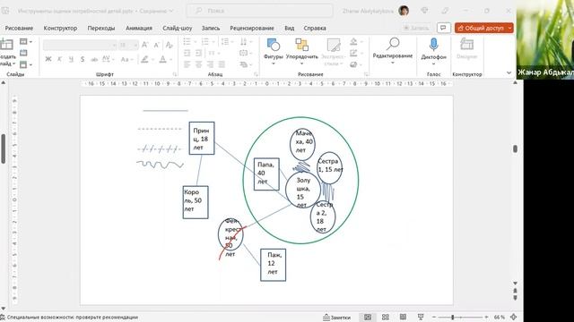
Task: Open the Рецензирование tab
Action: [x=252, y=28]
